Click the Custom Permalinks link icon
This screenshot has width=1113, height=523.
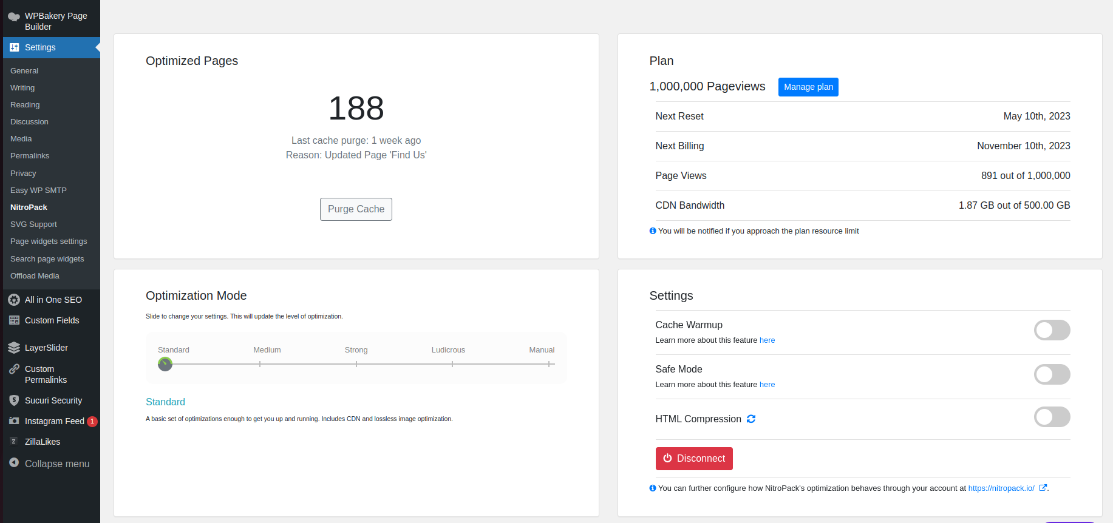click(x=14, y=369)
